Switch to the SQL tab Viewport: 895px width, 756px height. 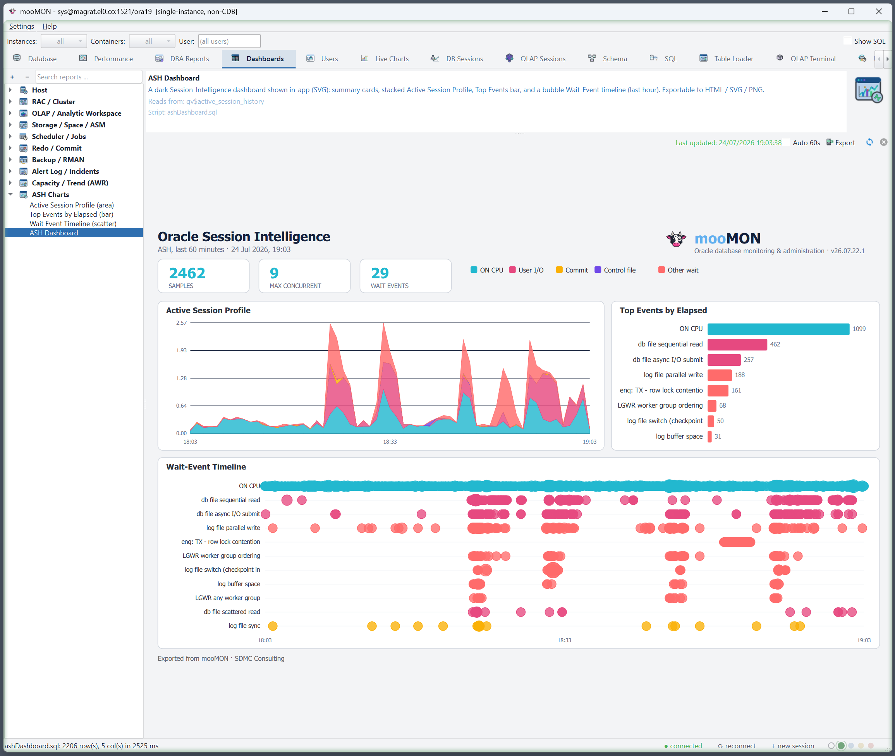(663, 59)
